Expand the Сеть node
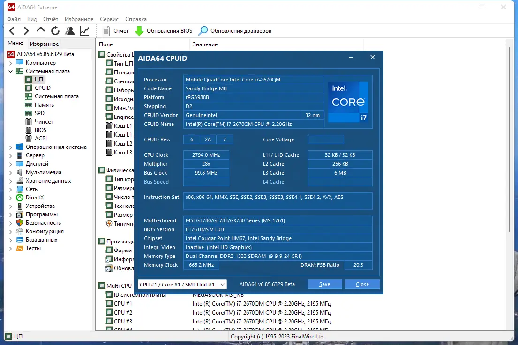This screenshot has height=345, width=518. (x=11, y=189)
